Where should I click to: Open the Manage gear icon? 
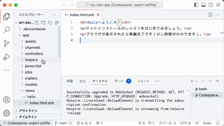point(7,113)
